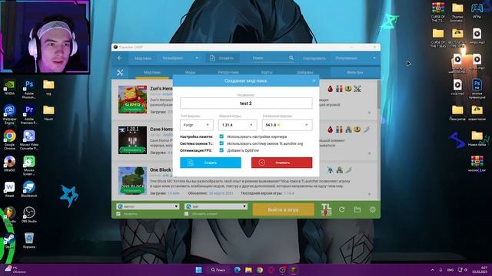This screenshot has width=492, height=276.
Task: Open the Фильтры panel
Action: [355, 72]
